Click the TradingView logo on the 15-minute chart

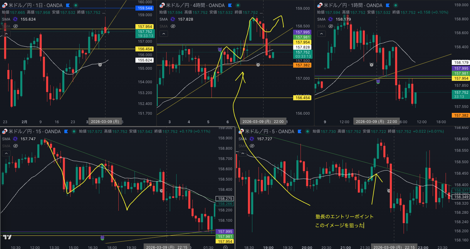tap(7, 237)
